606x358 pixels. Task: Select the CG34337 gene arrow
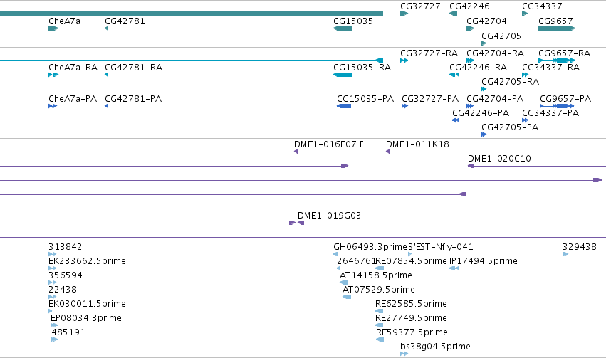525,14
